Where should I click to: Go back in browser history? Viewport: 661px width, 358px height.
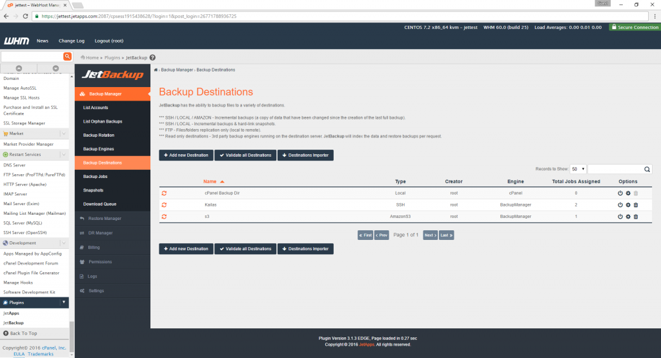[x=6, y=16]
